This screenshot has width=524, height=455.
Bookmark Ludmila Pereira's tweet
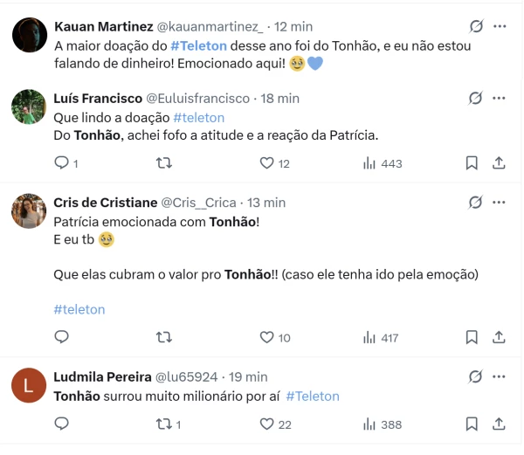pyautogui.click(x=472, y=424)
